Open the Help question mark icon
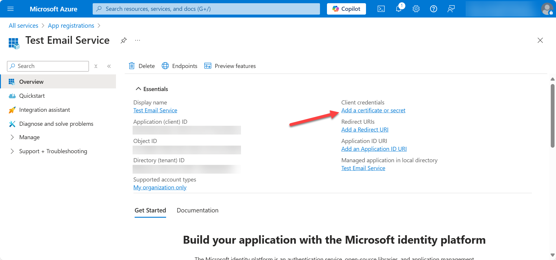This screenshot has width=556, height=260. (434, 9)
